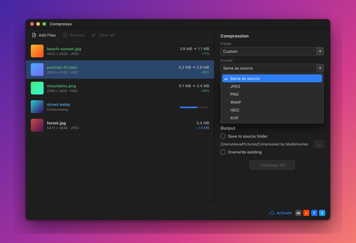Choose Same as source in format list

click(272, 79)
